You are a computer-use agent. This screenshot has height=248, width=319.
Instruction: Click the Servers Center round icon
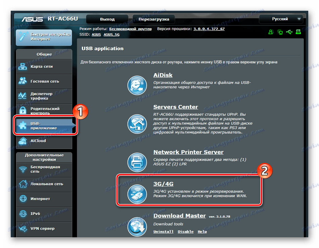click(x=137, y=124)
